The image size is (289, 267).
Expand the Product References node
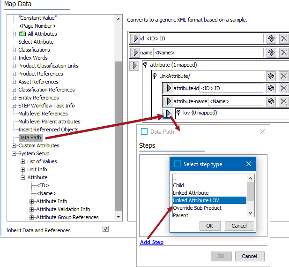coord(14,74)
